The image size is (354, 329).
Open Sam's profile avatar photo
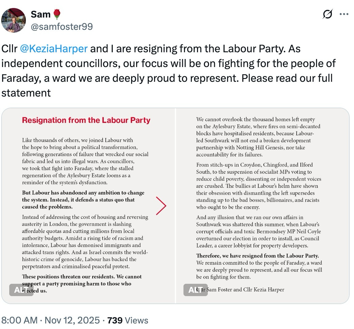click(14, 21)
